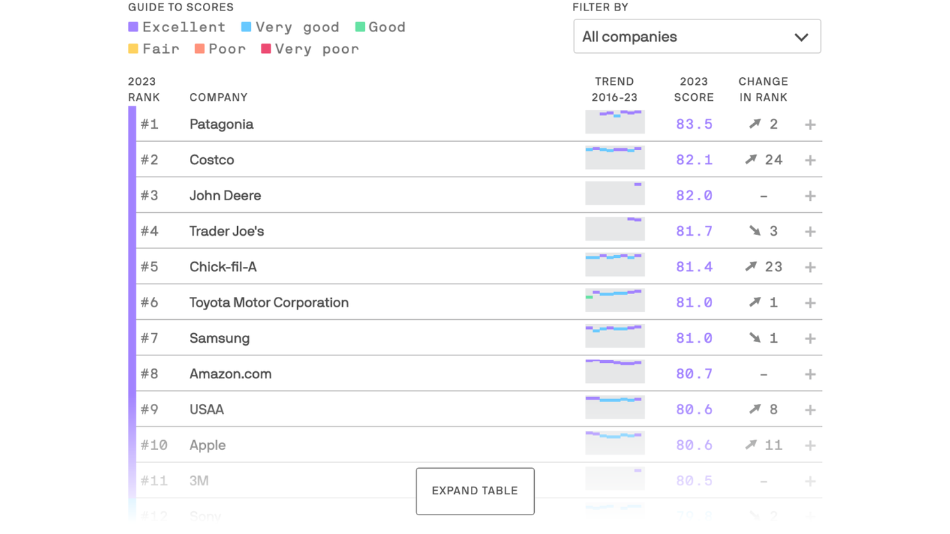Click the Chick-fil-A trend sparkline
This screenshot has width=950, height=534.
point(615,264)
